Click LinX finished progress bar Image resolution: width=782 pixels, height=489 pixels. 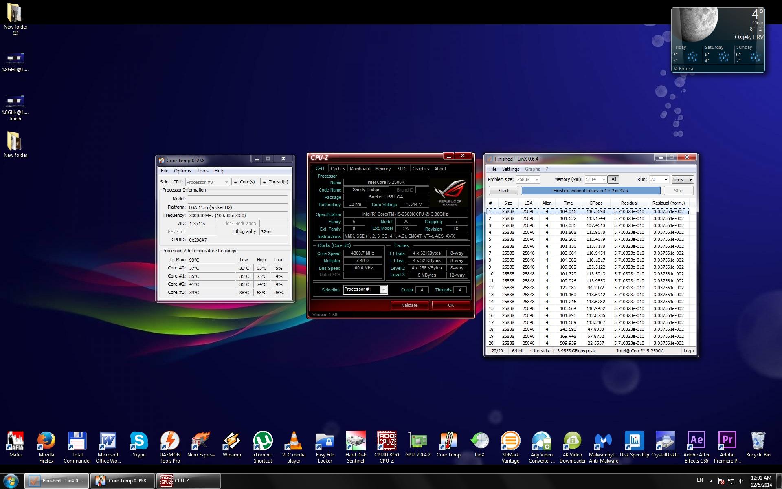pos(591,191)
